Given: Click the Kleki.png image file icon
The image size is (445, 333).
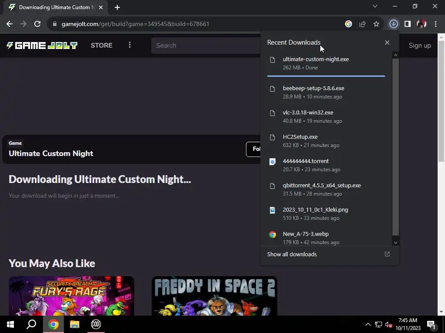Looking at the screenshot, I should (x=272, y=210).
